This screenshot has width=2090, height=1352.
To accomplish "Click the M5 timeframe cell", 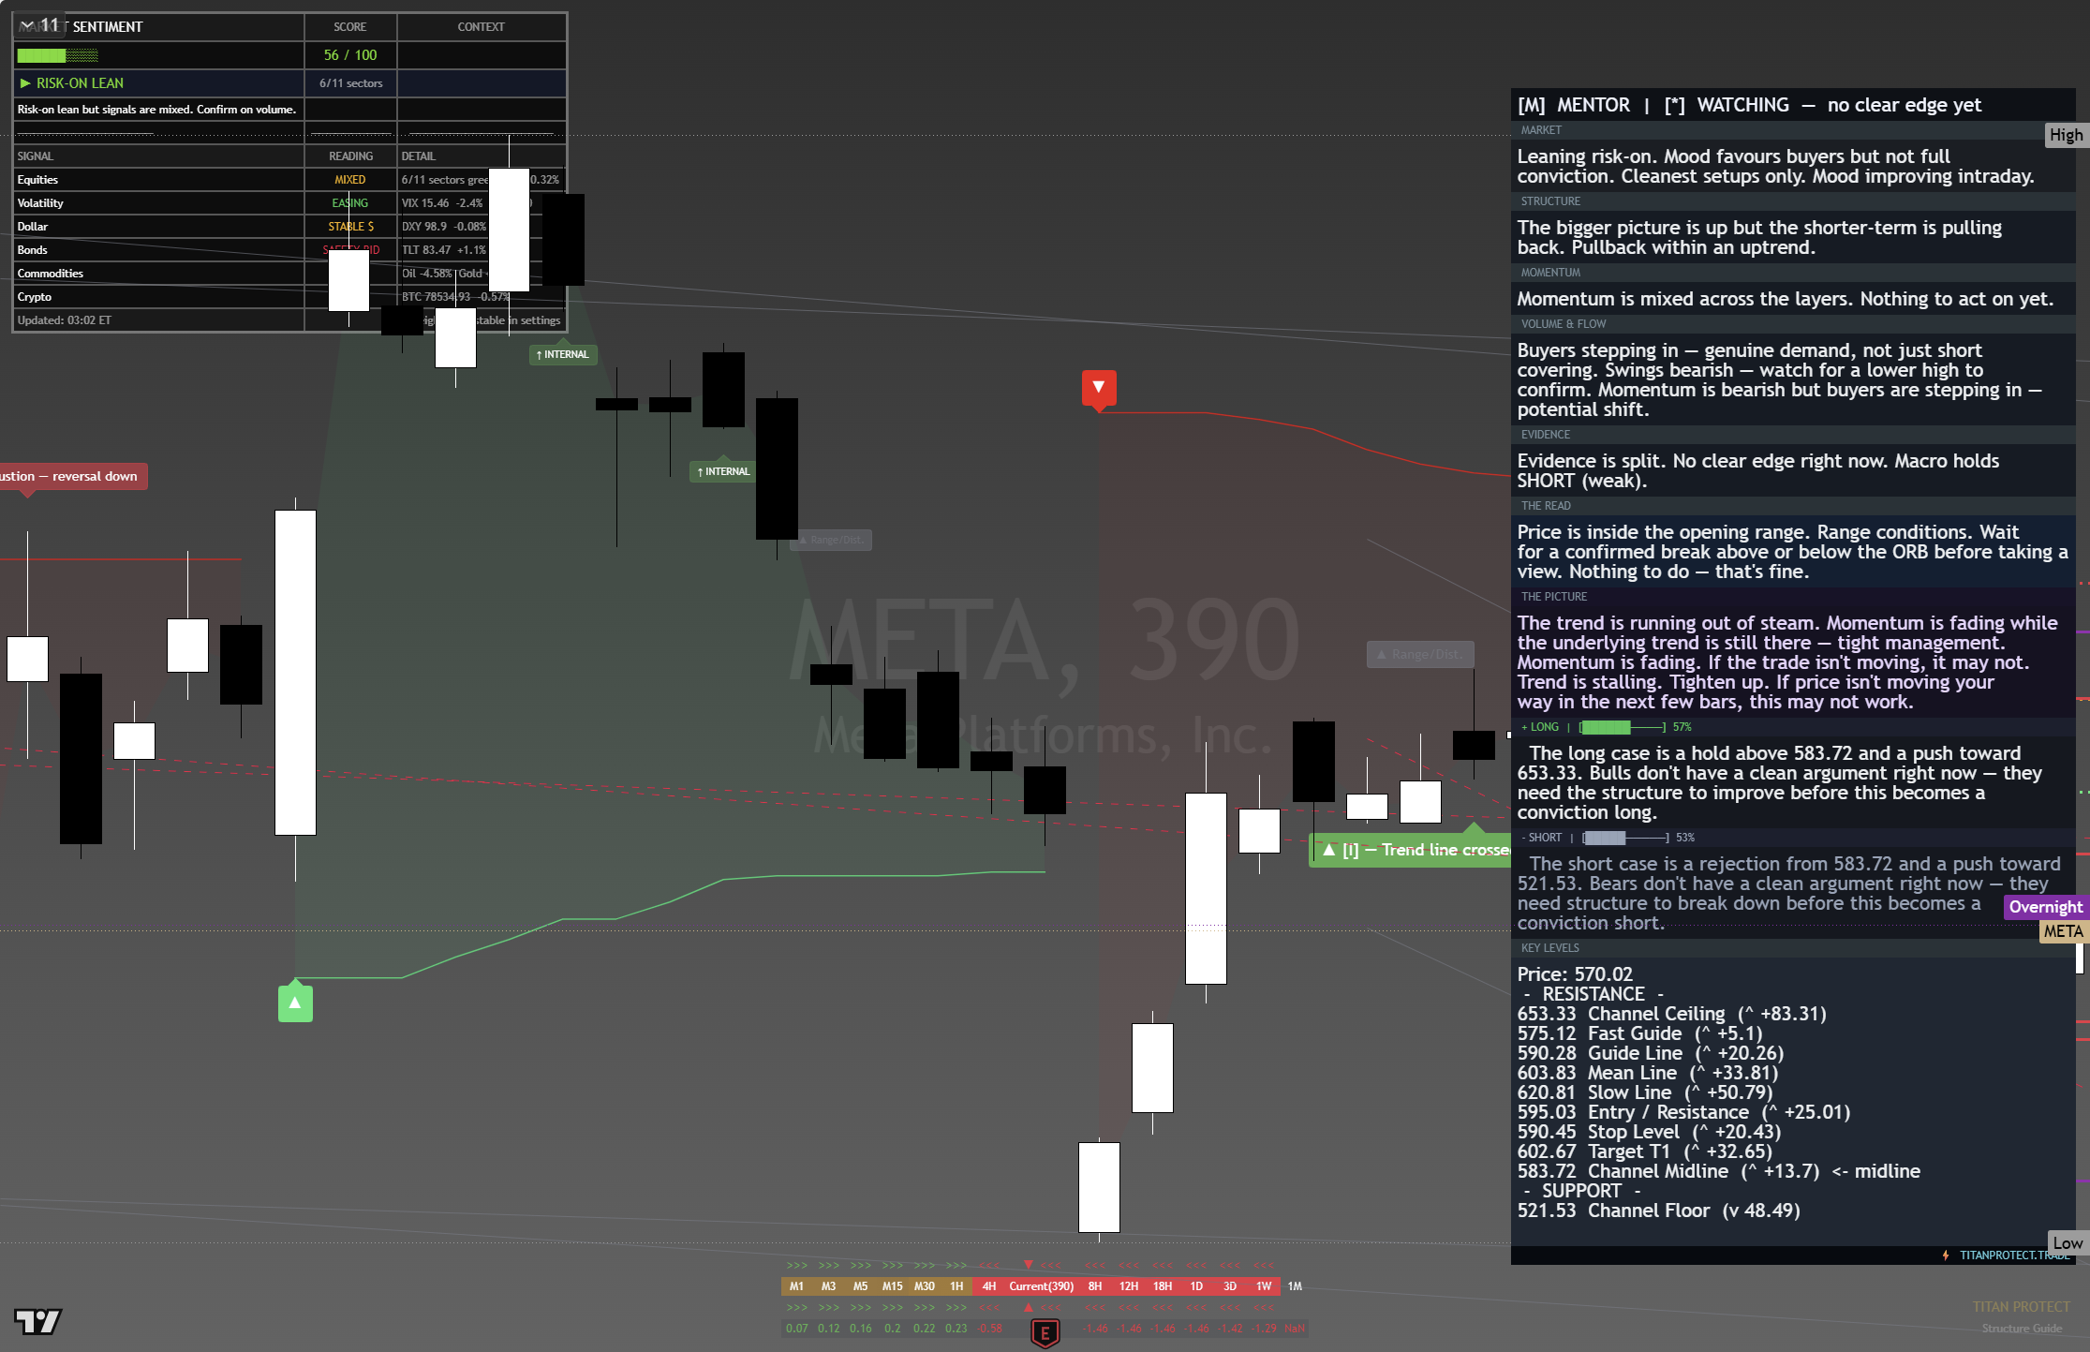I will click(x=861, y=1286).
